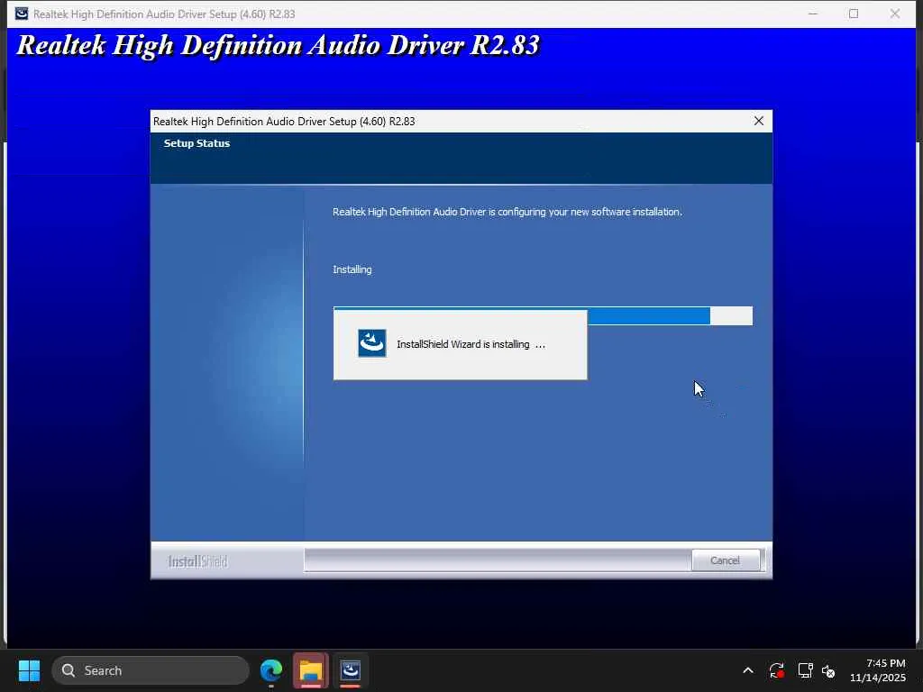This screenshot has width=923, height=692.
Task: Open Microsoft Edge from taskbar
Action: 271,670
